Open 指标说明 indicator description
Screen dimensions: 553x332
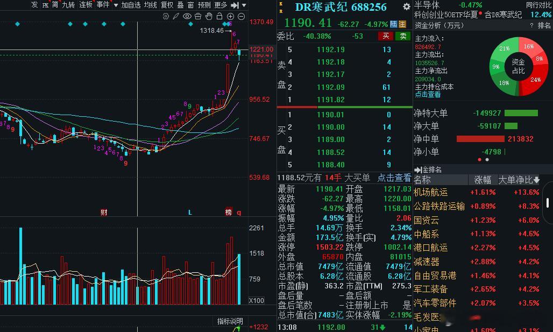[x=230, y=321]
